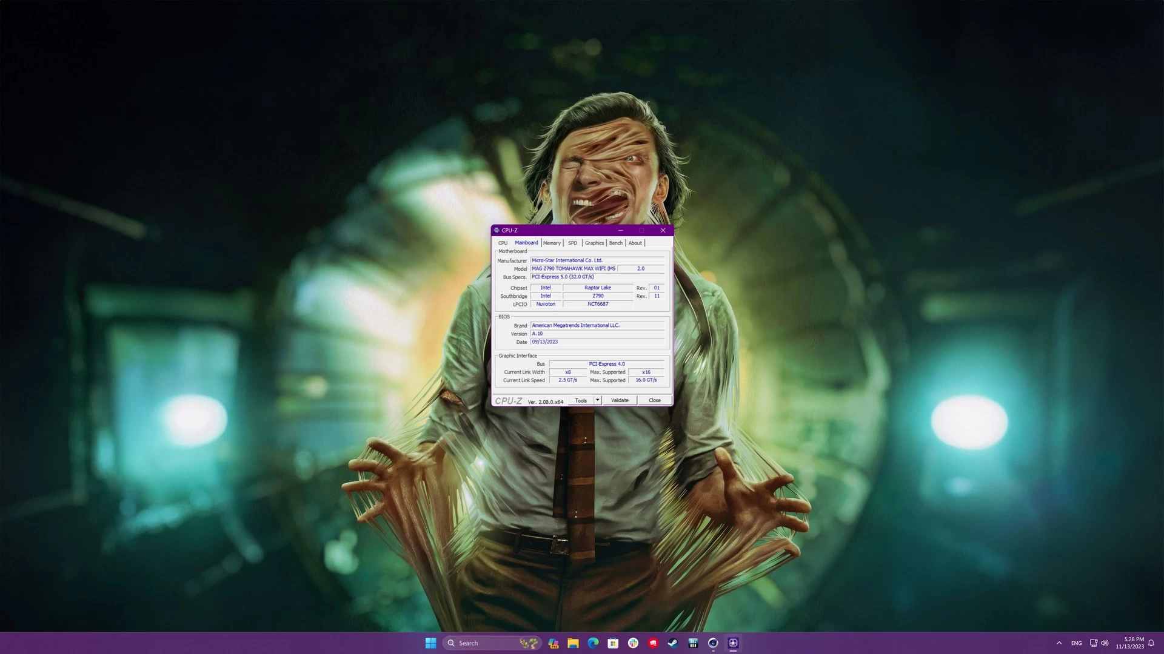Image resolution: width=1164 pixels, height=654 pixels.
Task: Open volume control in system tray
Action: click(x=1105, y=643)
